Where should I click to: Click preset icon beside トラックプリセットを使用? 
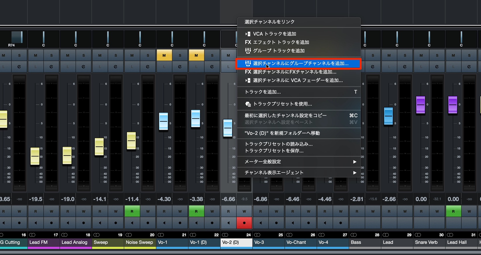click(x=248, y=104)
